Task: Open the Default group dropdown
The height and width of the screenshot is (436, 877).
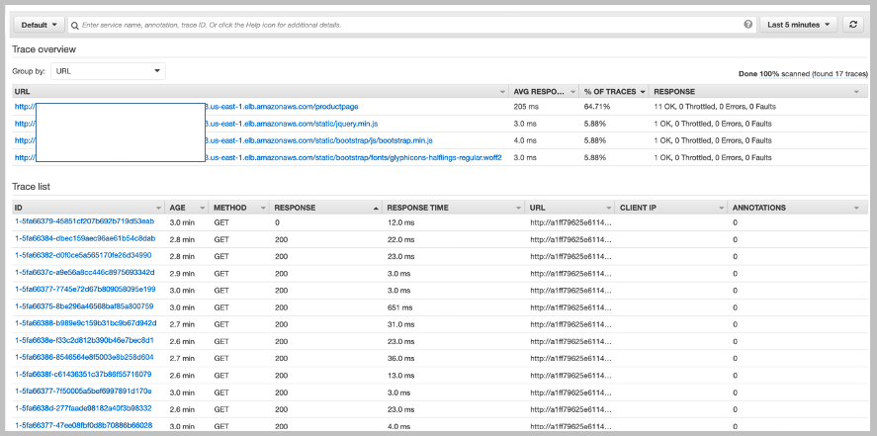Action: click(x=39, y=24)
